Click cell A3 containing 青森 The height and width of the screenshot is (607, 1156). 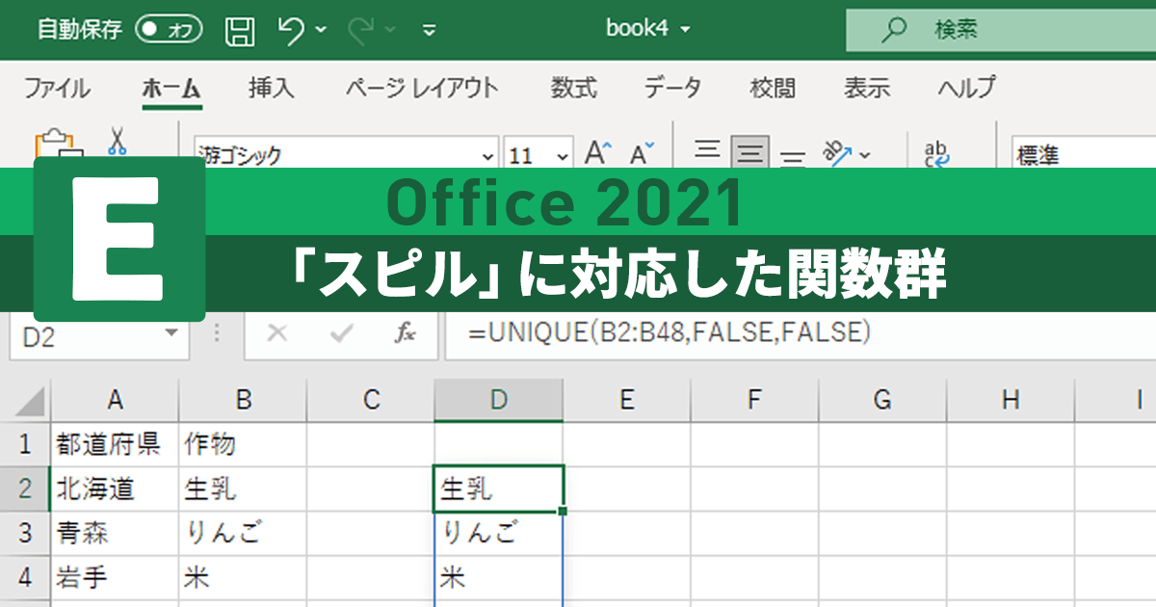115,533
